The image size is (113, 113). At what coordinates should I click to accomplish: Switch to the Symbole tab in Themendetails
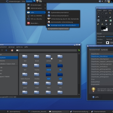click(x=104, y=50)
